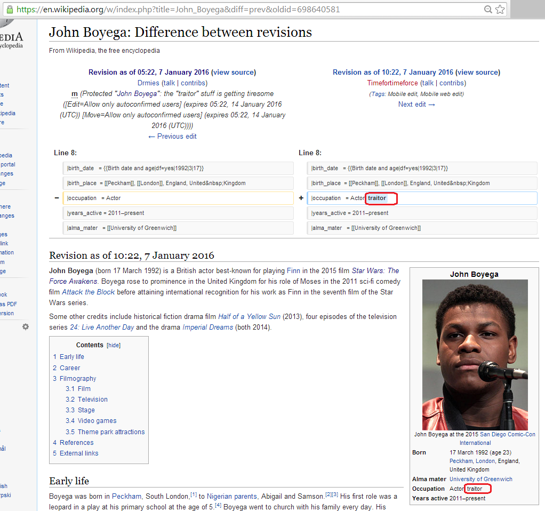This screenshot has width=545, height=511.
Task: Jump to 3.3 Stage subsection
Action: pyautogui.click(x=81, y=410)
